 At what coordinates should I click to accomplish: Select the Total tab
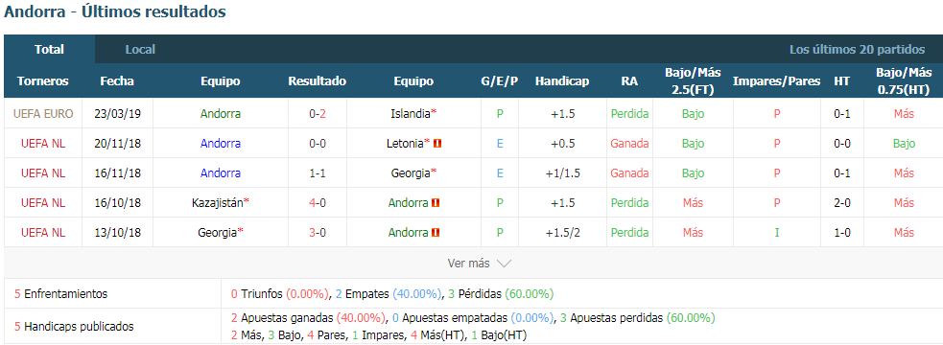(x=49, y=49)
